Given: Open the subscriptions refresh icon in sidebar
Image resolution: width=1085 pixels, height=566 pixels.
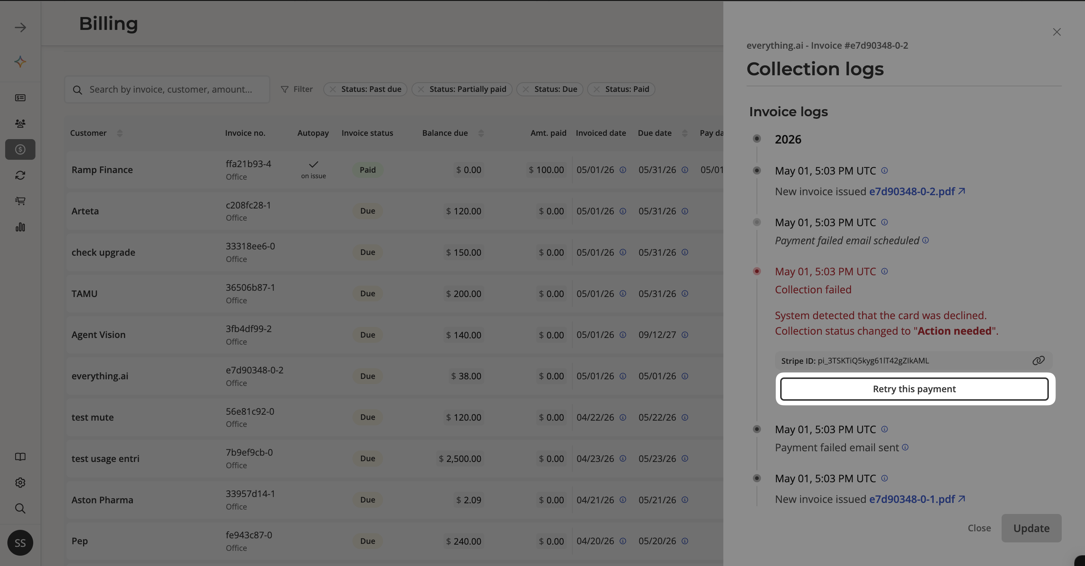Looking at the screenshot, I should tap(20, 175).
